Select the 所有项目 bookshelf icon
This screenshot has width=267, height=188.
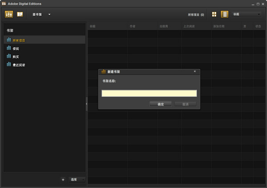click(9, 40)
